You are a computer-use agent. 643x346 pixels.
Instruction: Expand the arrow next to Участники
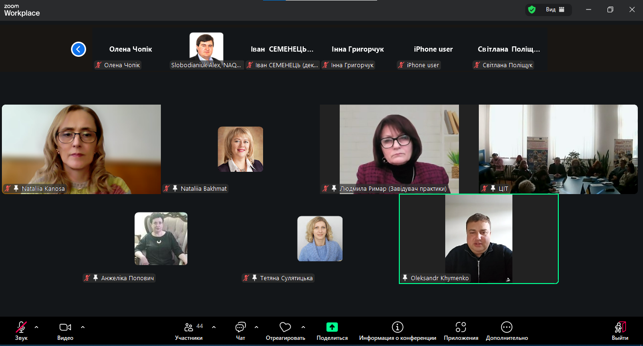point(214,327)
